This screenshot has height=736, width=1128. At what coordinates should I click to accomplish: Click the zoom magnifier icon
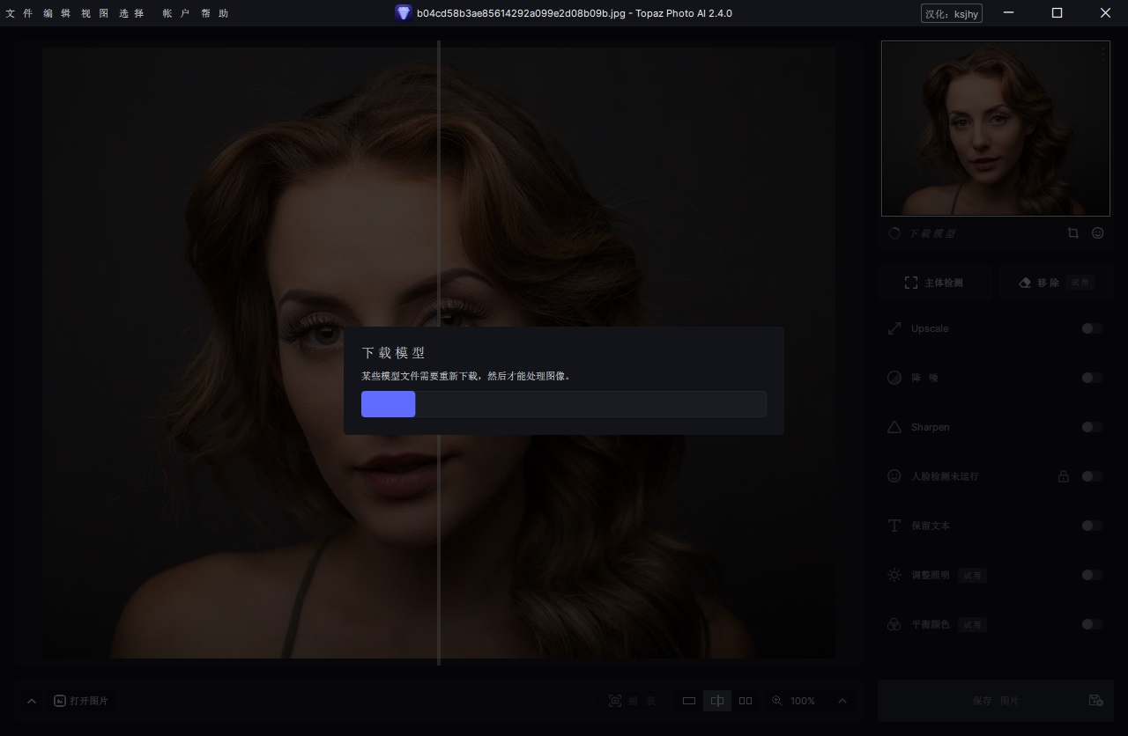coord(777,701)
